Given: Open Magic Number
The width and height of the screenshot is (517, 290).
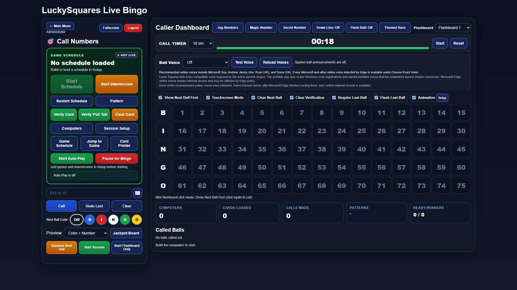Looking at the screenshot, I should click(x=261, y=28).
